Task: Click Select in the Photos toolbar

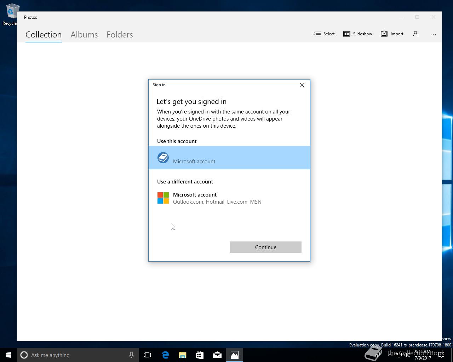Action: coord(324,34)
